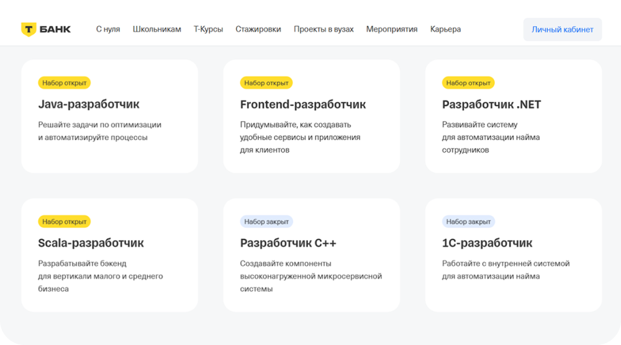Viewport: 621px width, 345px height.
Task: Click text "Развивайте систему"
Action: [479, 125]
